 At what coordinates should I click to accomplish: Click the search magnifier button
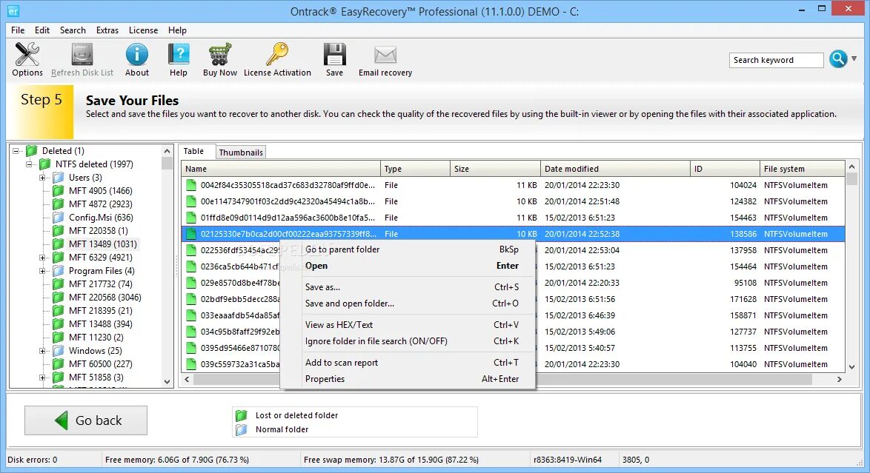click(838, 58)
